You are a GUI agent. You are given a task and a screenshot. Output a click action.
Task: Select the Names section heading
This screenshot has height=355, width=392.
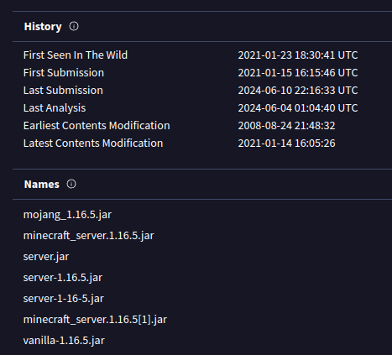pos(42,185)
